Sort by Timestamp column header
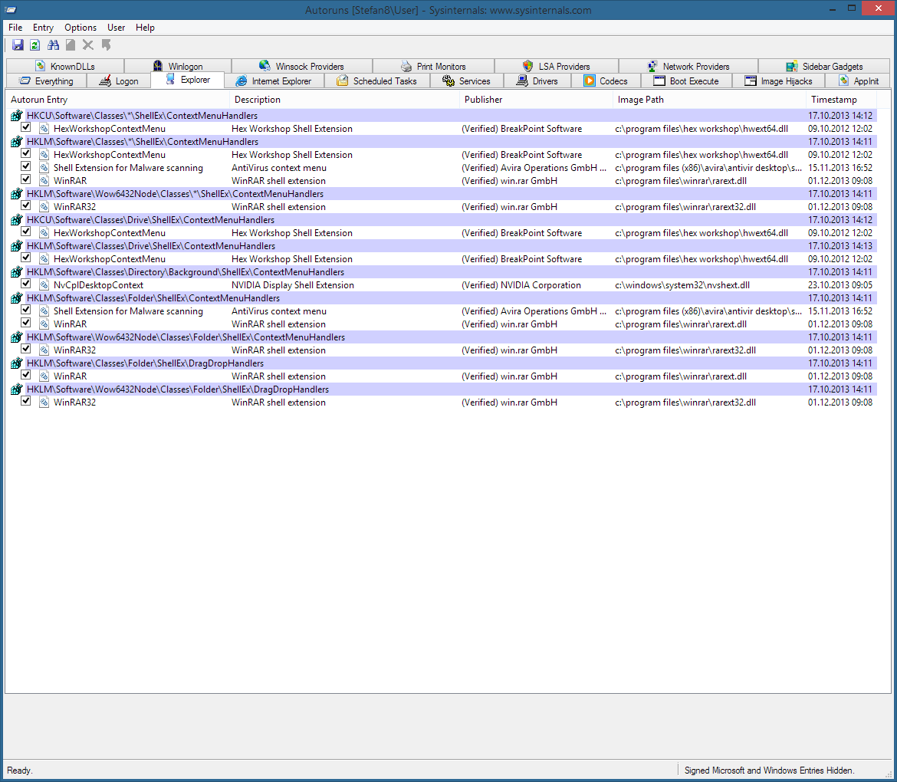Viewport: 897px width, 782px height. (x=842, y=100)
